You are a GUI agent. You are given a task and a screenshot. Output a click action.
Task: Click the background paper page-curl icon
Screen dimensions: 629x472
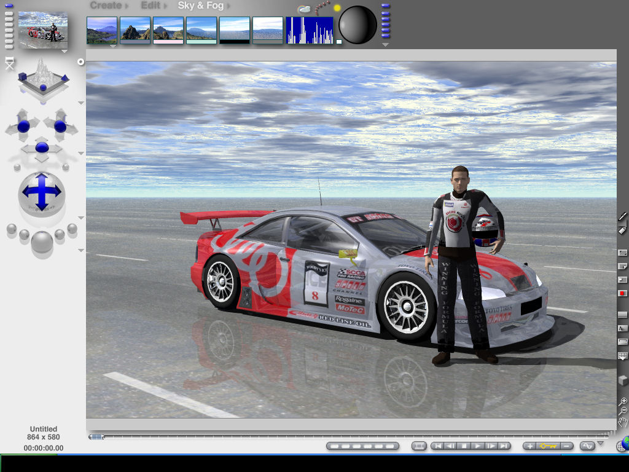[622, 266]
